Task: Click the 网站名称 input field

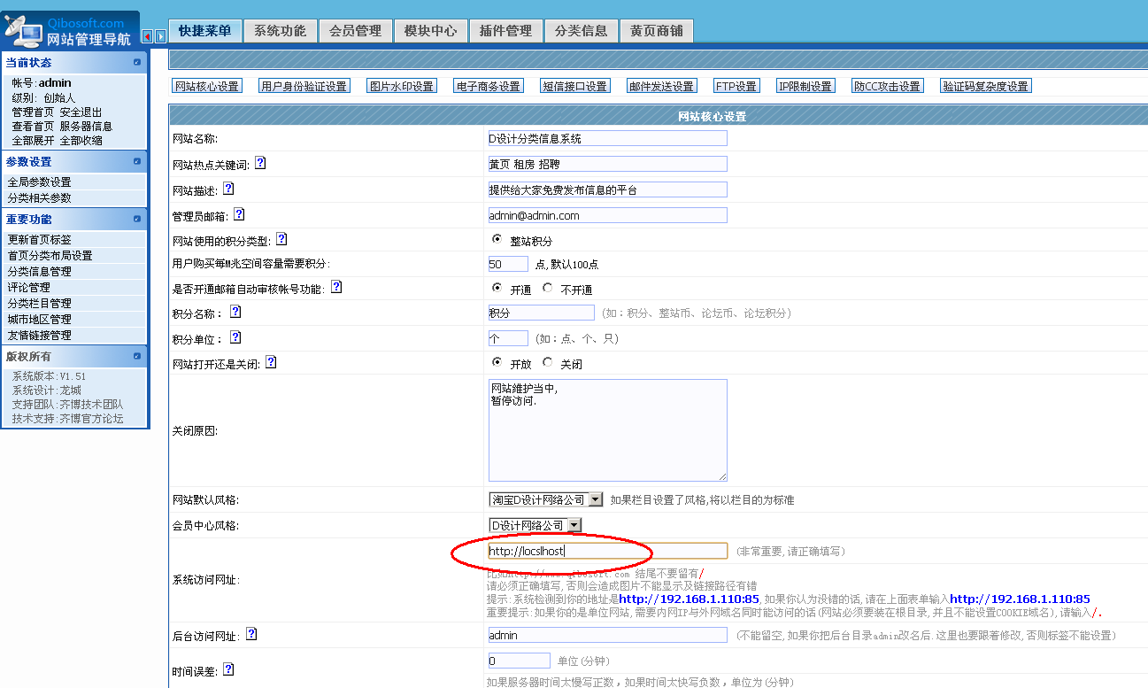Action: 607,138
